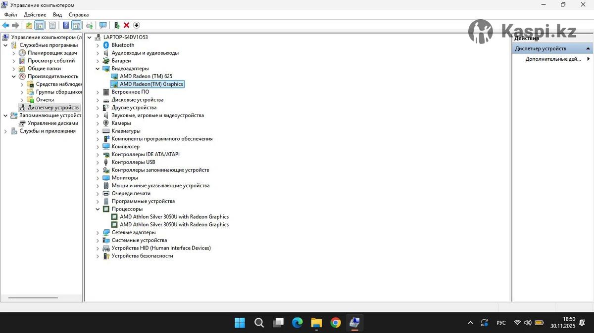Click the blue Help toolbar icon
Viewport: 594px width, 333px height.
point(65,25)
